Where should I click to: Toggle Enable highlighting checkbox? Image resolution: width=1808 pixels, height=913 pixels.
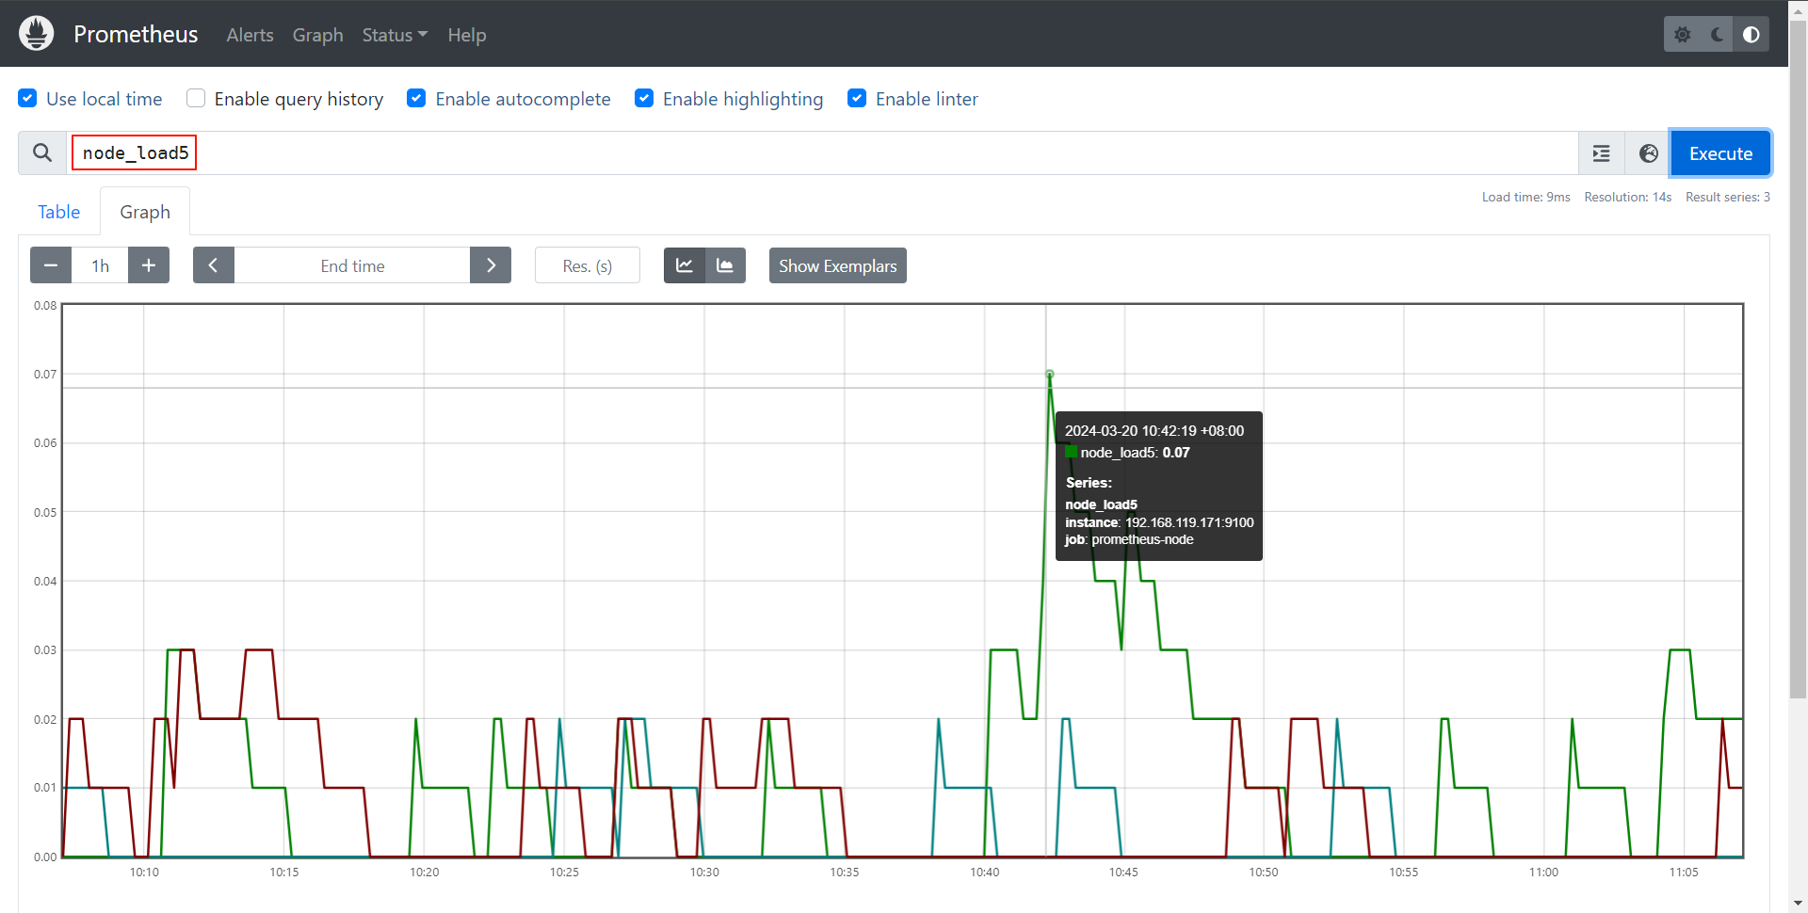point(644,98)
